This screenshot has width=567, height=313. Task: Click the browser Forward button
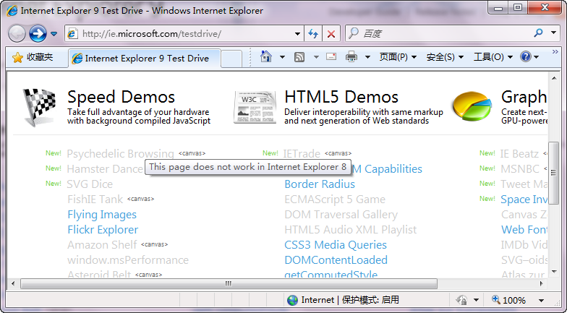click(38, 34)
